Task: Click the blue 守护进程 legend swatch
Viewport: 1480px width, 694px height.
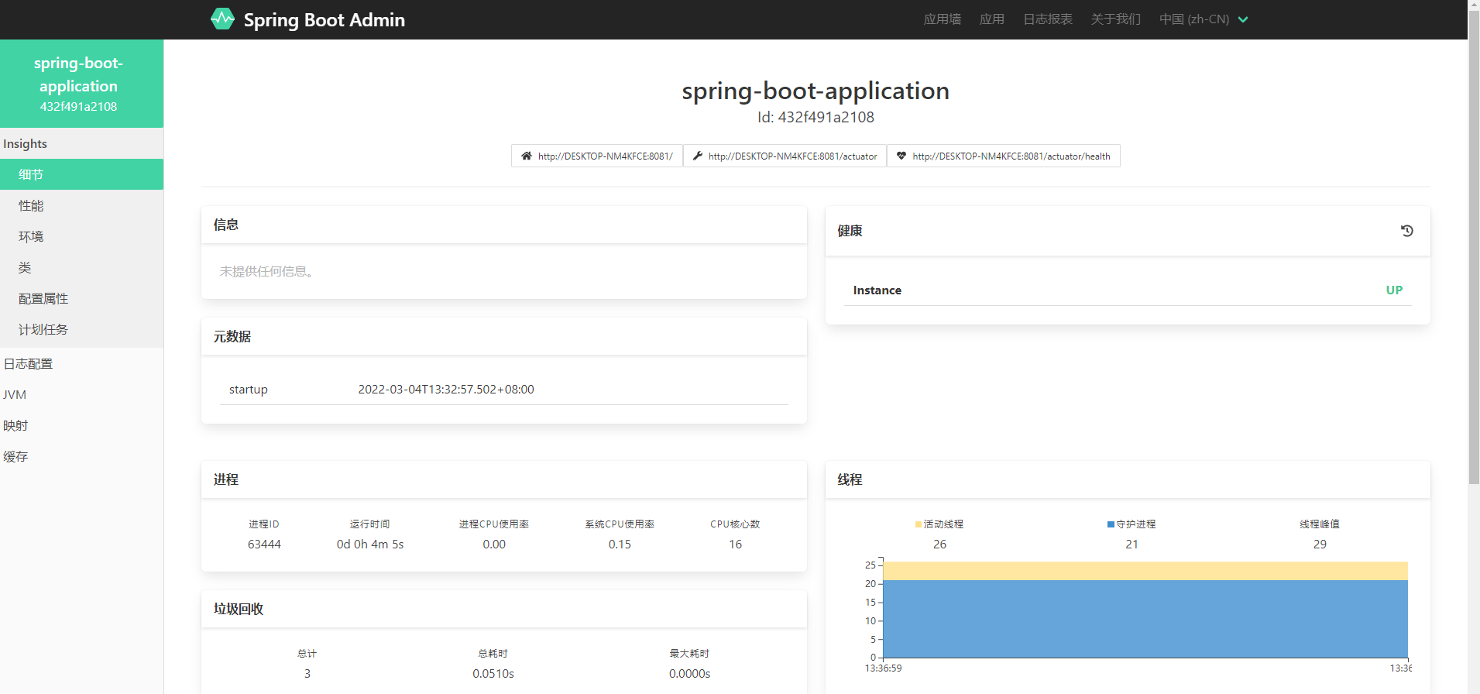Action: 1111,524
